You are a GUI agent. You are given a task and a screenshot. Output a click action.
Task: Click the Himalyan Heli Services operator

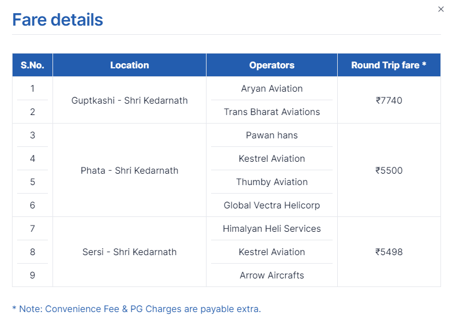(272, 229)
